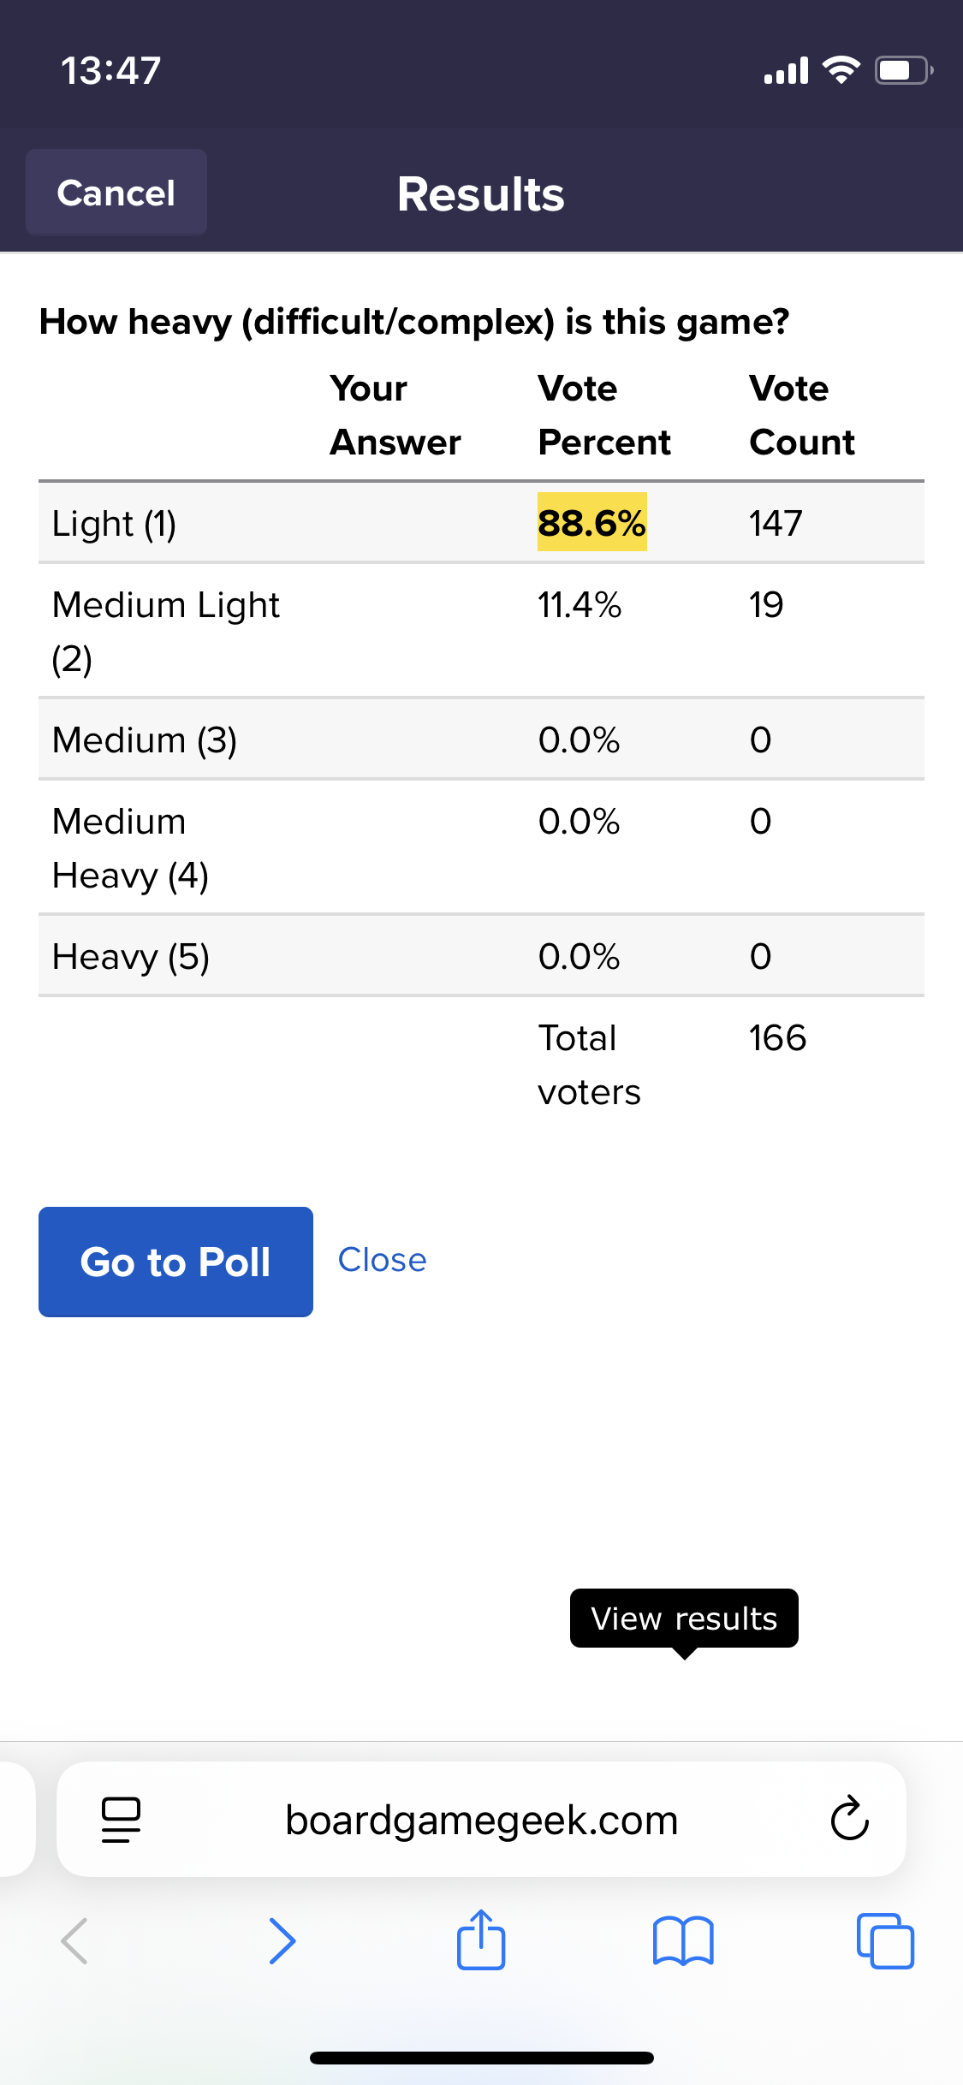Select the highlighted 88.6% vote percent
The image size is (963, 2085).
coord(591,522)
